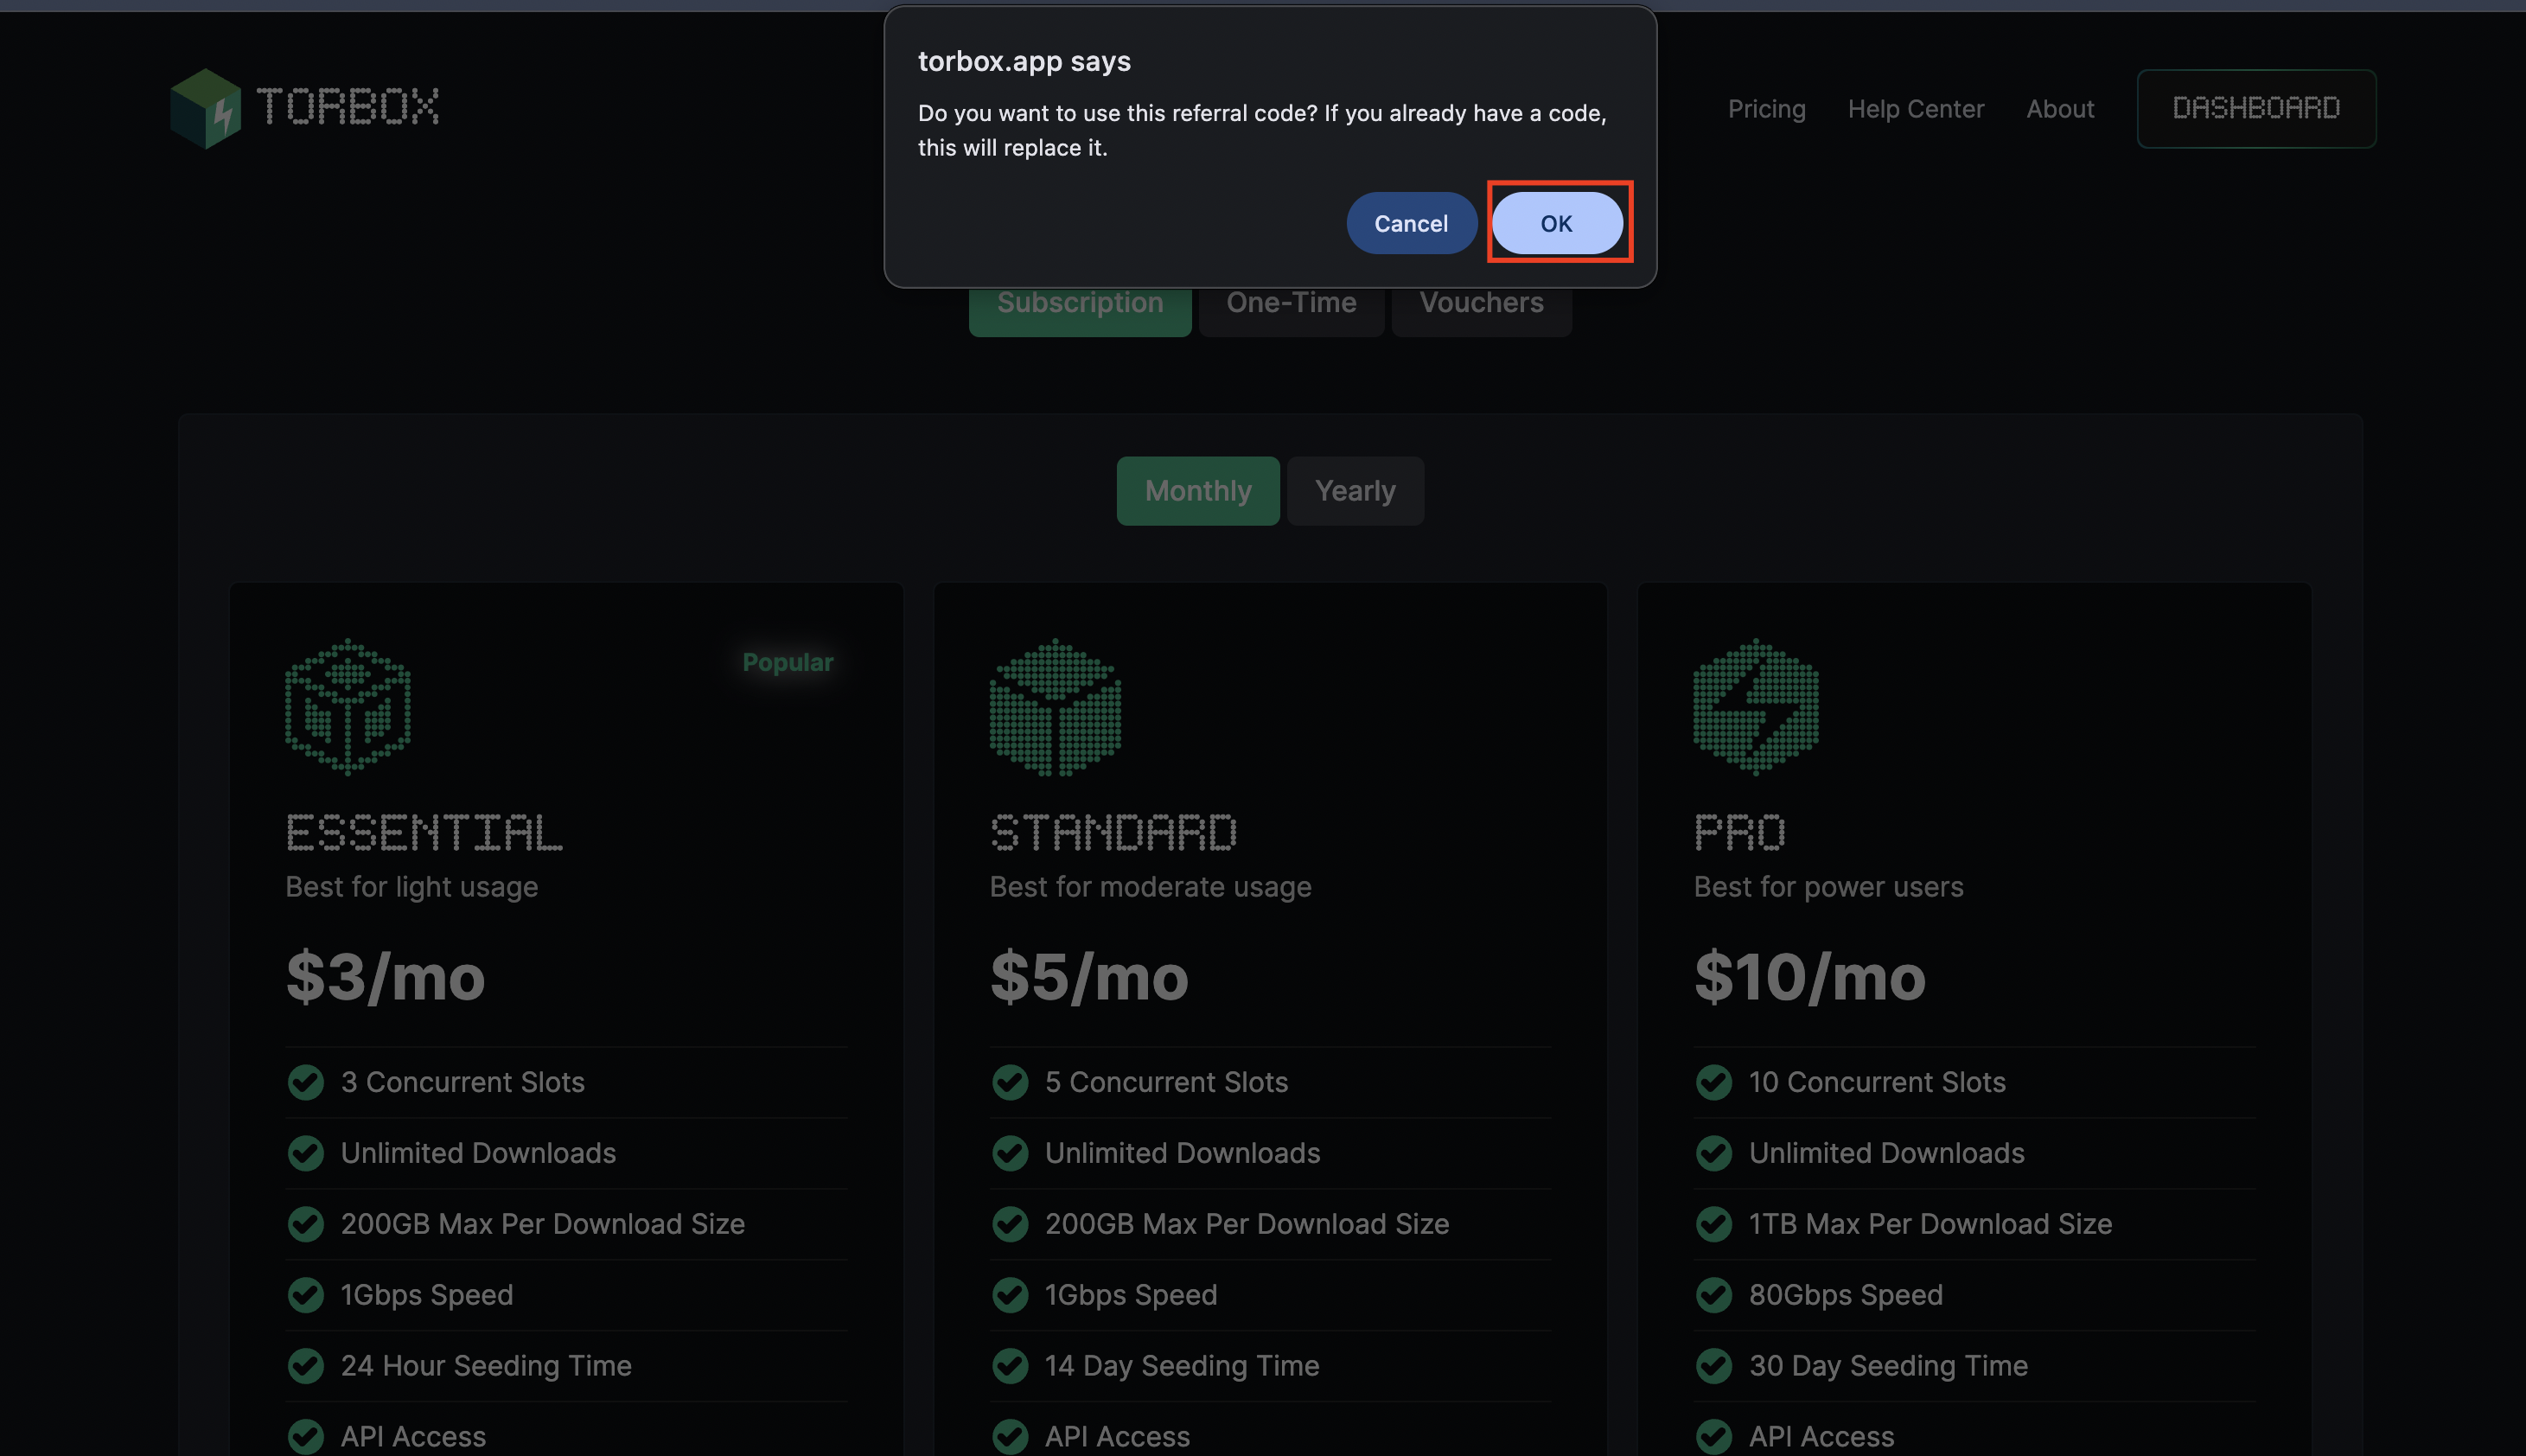This screenshot has width=2526, height=1456.
Task: Cancel the referral code dialog
Action: 1411,223
